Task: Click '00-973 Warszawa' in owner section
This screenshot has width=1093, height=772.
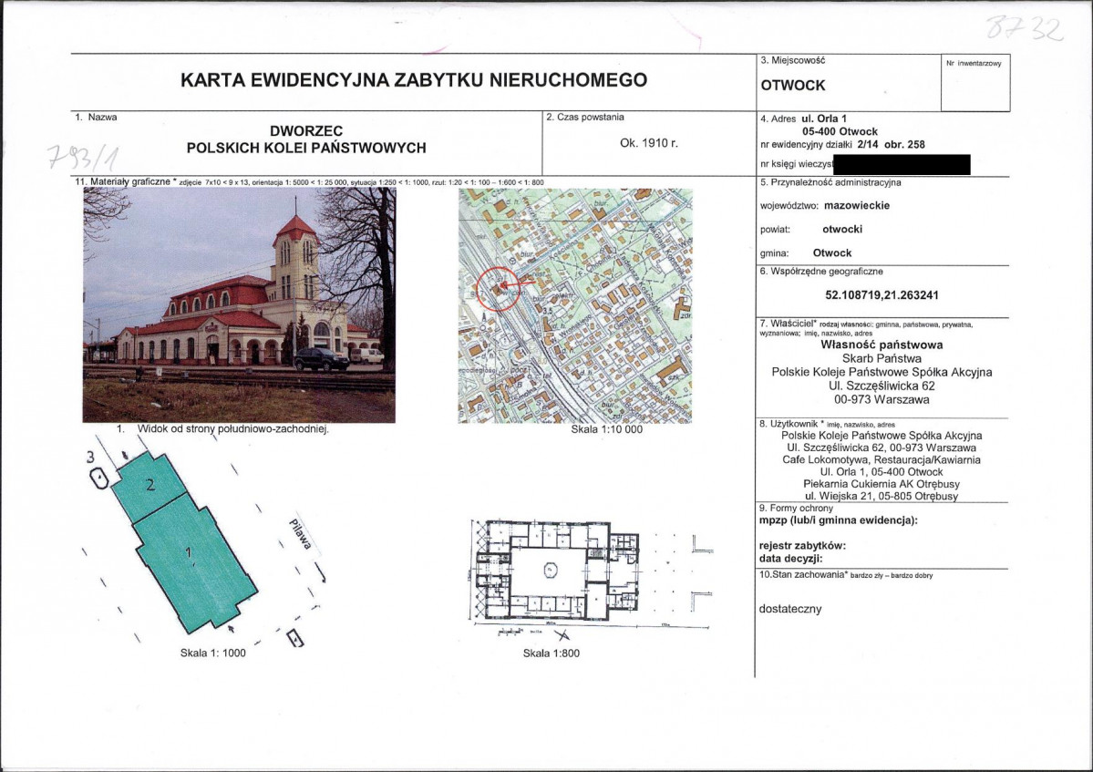Action: pyautogui.click(x=882, y=399)
